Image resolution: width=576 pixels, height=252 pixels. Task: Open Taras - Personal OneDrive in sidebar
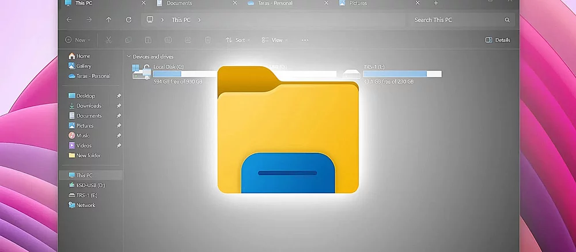point(89,76)
